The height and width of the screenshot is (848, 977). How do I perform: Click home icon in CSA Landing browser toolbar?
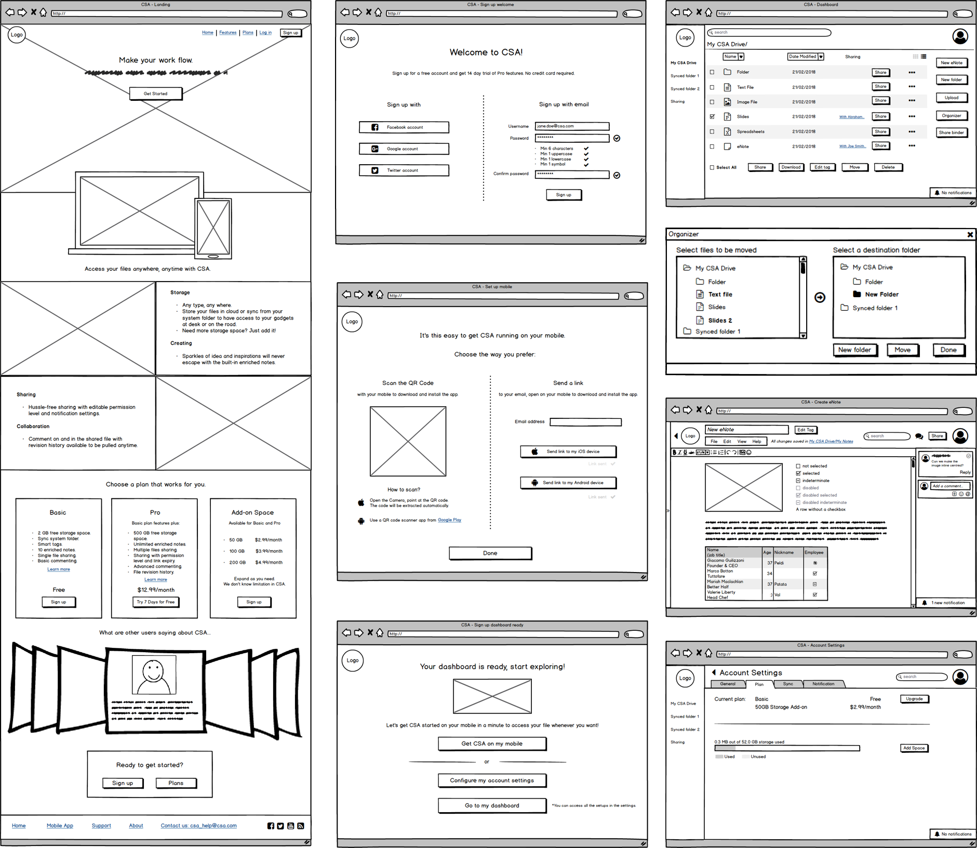44,12
